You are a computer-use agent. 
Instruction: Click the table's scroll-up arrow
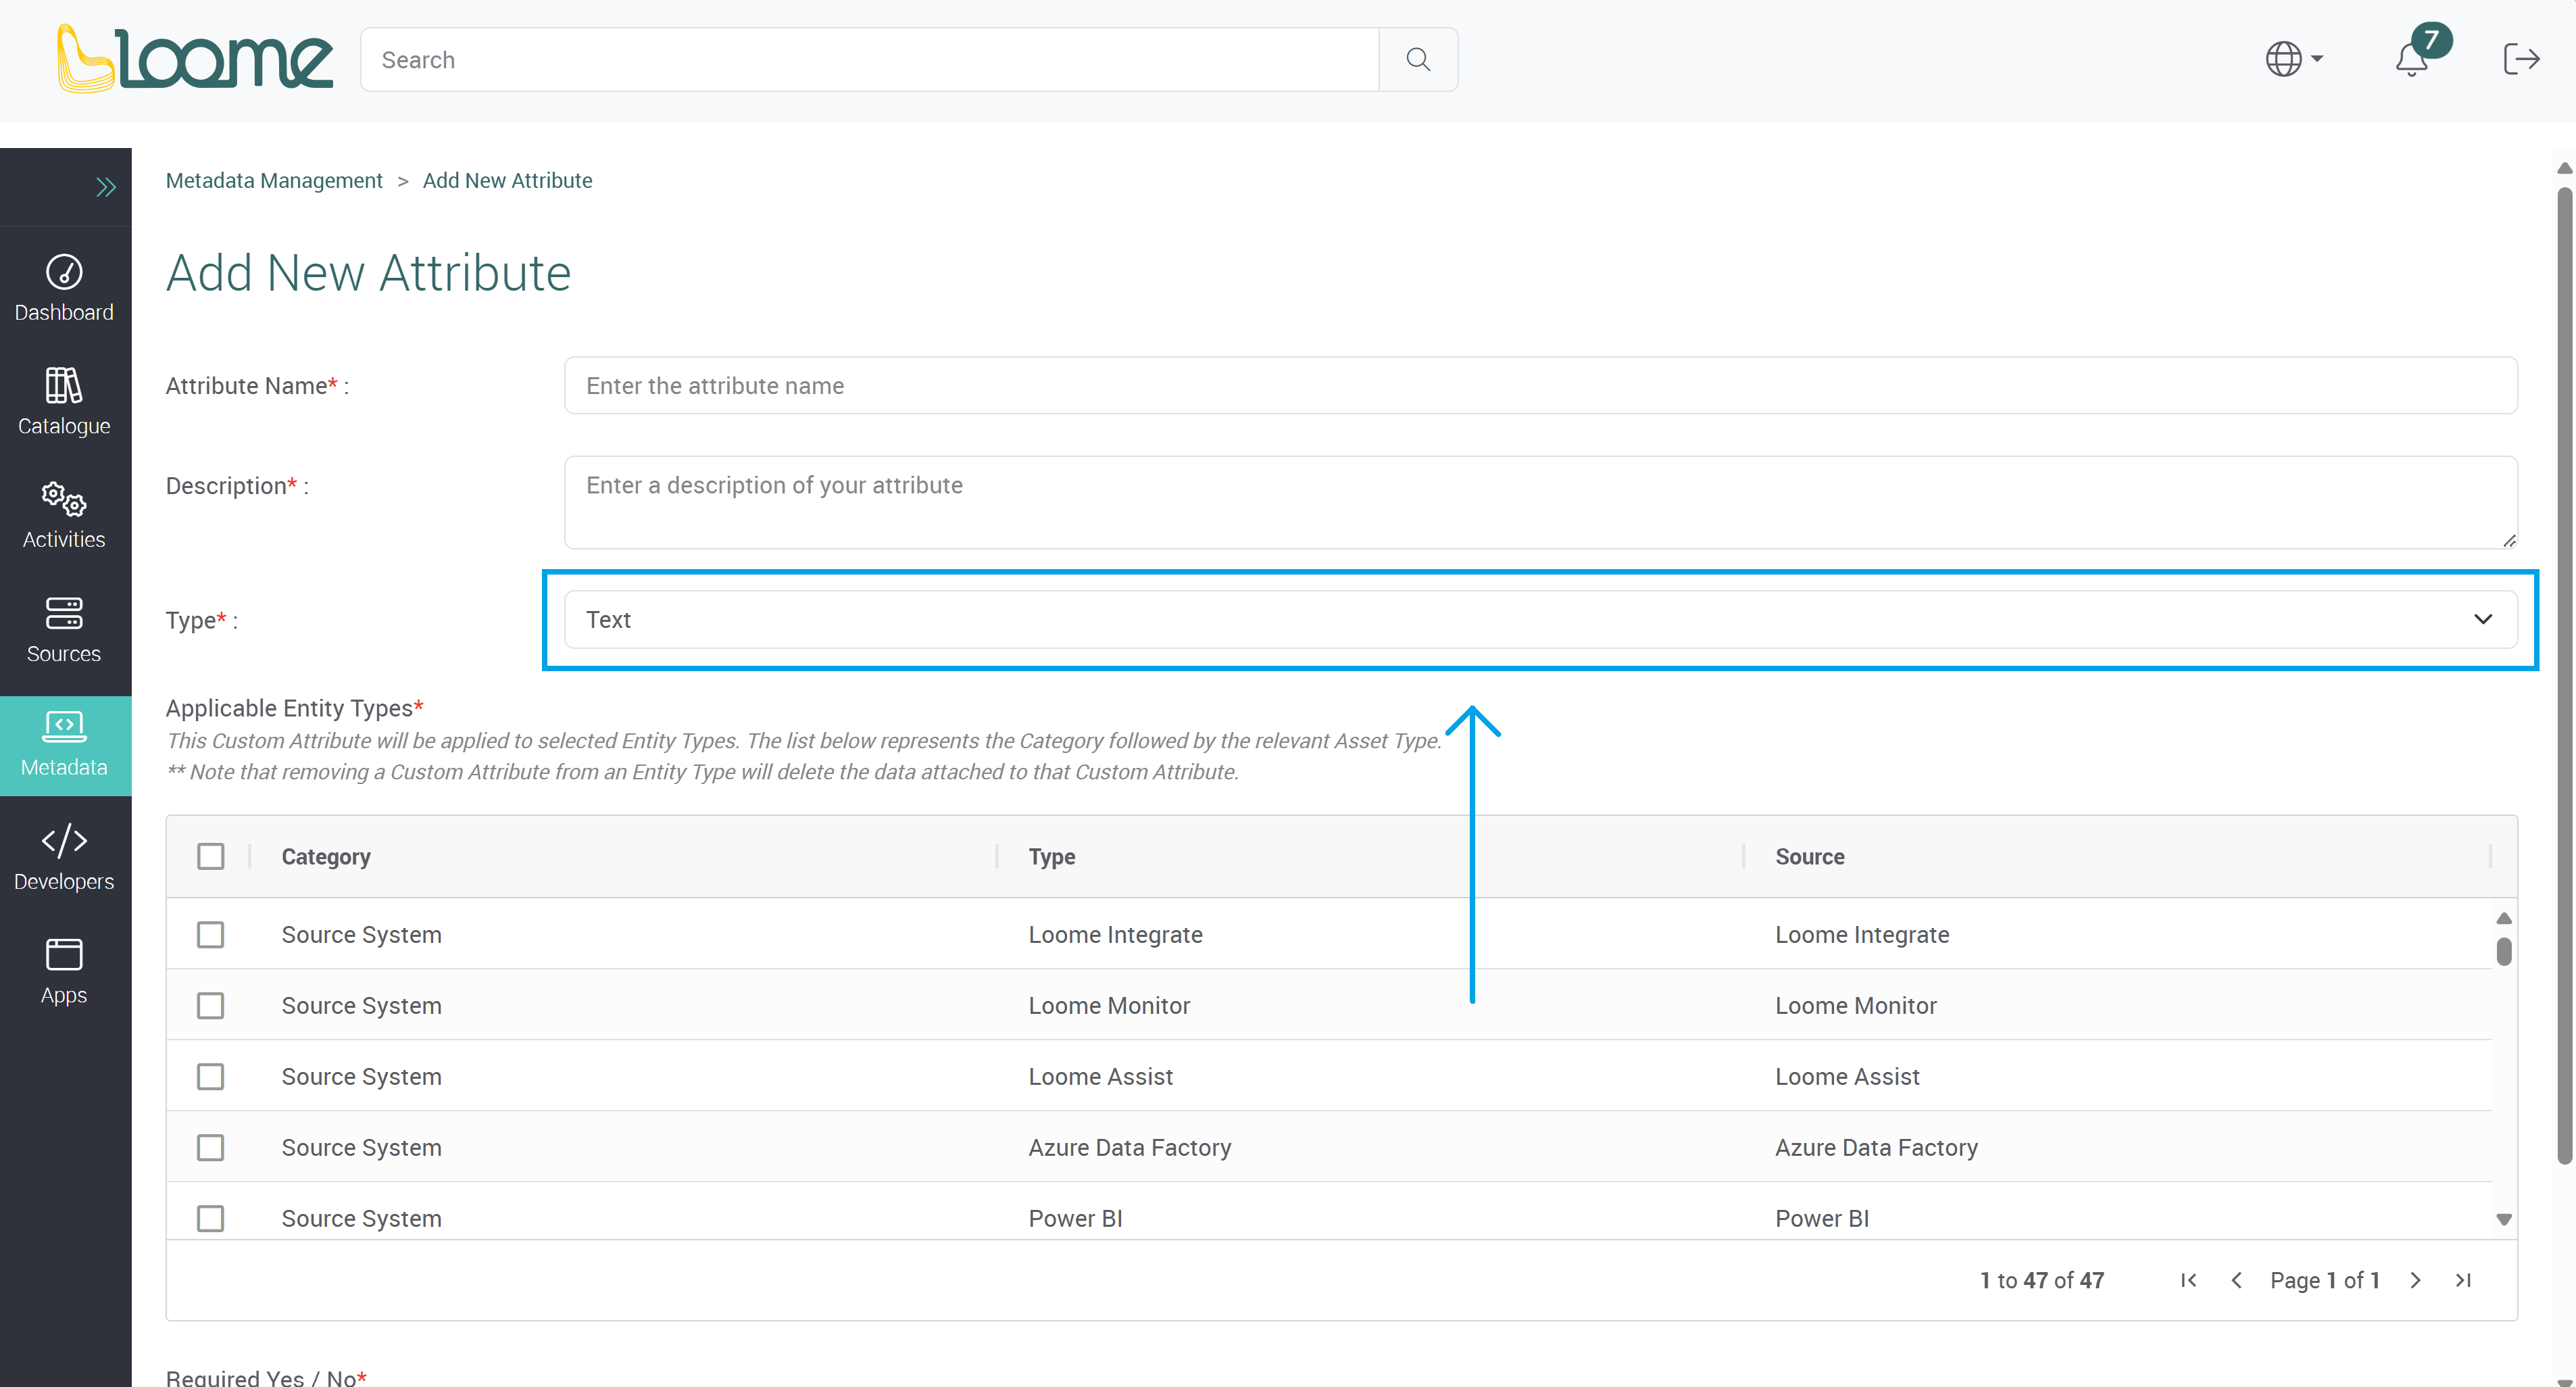coord(2503,917)
